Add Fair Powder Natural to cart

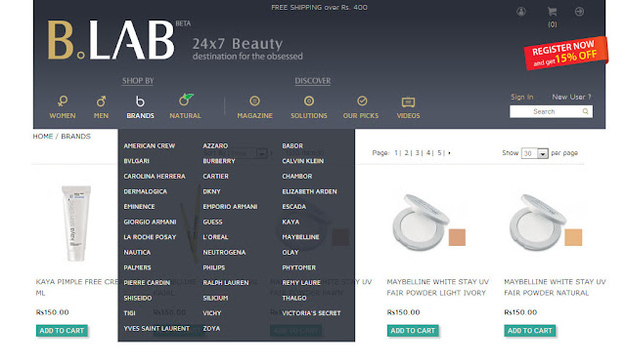coord(530,331)
